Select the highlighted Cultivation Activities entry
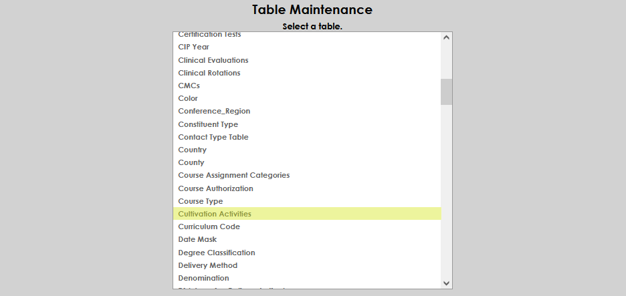The height and width of the screenshot is (296, 626). click(x=215, y=214)
